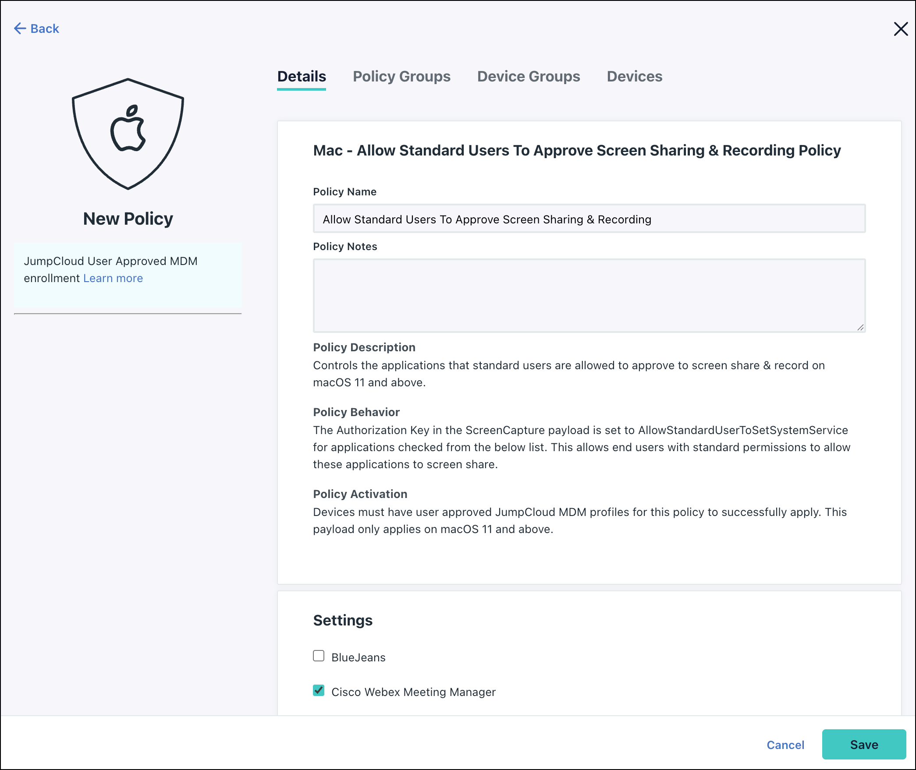The height and width of the screenshot is (770, 916).
Task: Enable the BlueJeans checkbox
Action: click(x=319, y=656)
